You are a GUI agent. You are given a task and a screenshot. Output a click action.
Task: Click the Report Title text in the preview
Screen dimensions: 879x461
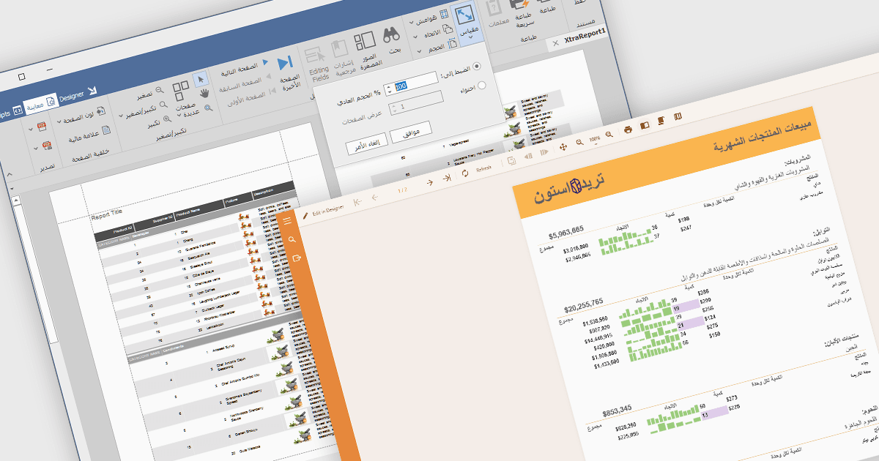pos(108,216)
